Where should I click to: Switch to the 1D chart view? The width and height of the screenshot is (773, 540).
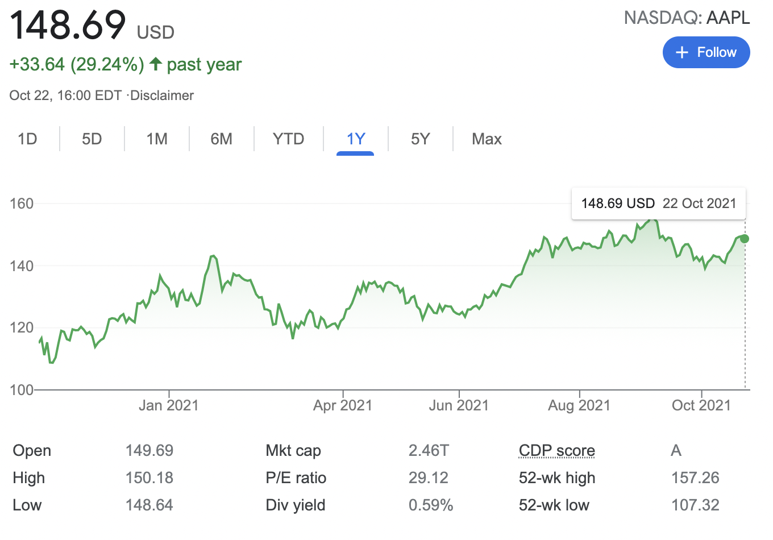tap(27, 138)
